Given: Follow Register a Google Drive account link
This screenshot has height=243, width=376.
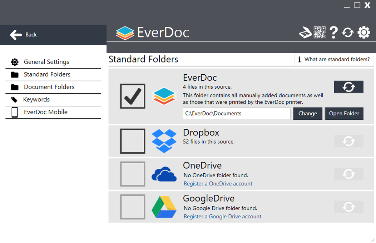Looking at the screenshot, I should [222, 217].
